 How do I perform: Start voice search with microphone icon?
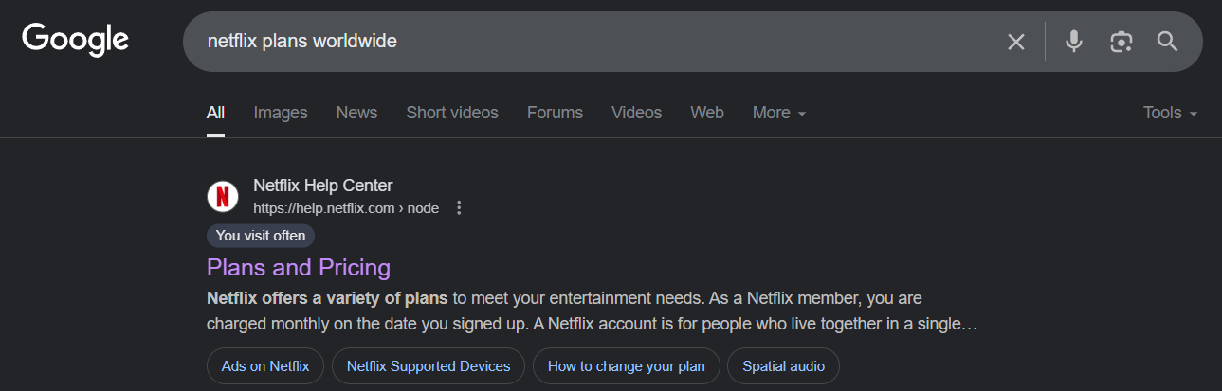(x=1073, y=42)
